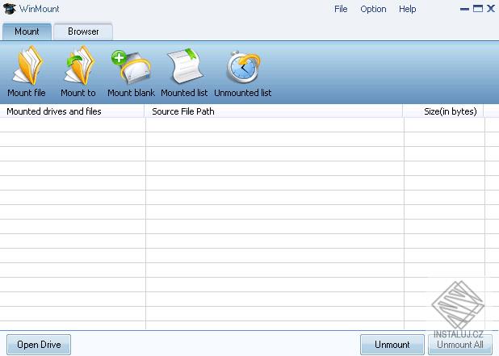
Task: Click the Unmount All button
Action: [460, 345]
